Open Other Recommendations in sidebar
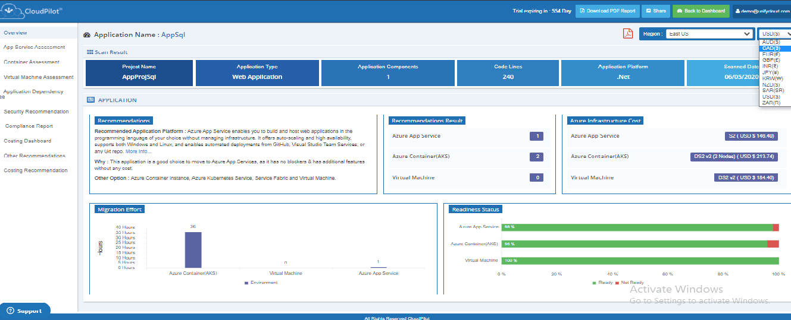Viewport: 791px width, 320px height. (35, 156)
